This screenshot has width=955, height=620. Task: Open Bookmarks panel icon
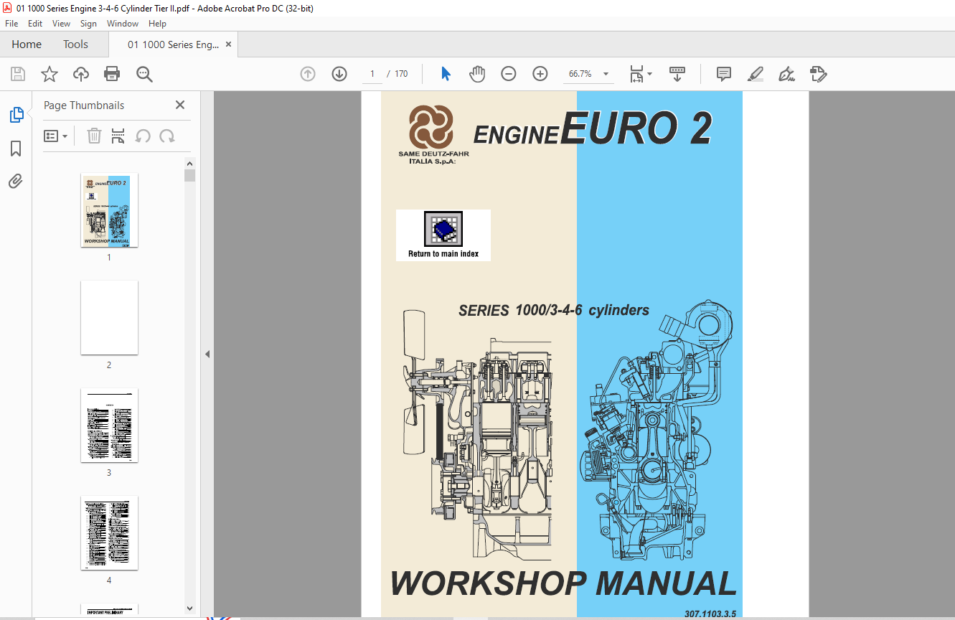click(16, 149)
